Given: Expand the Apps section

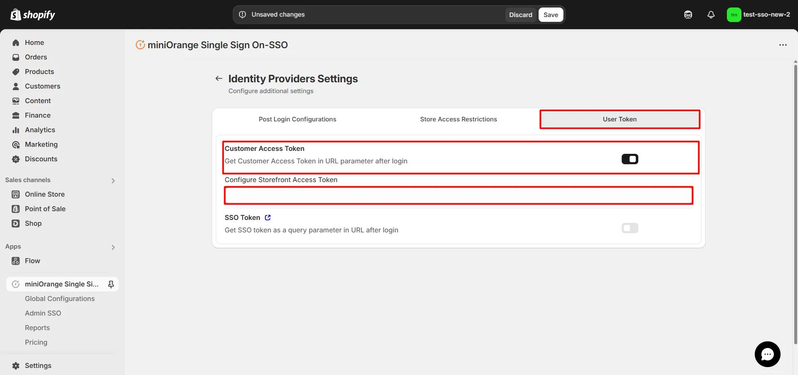Looking at the screenshot, I should (113, 247).
